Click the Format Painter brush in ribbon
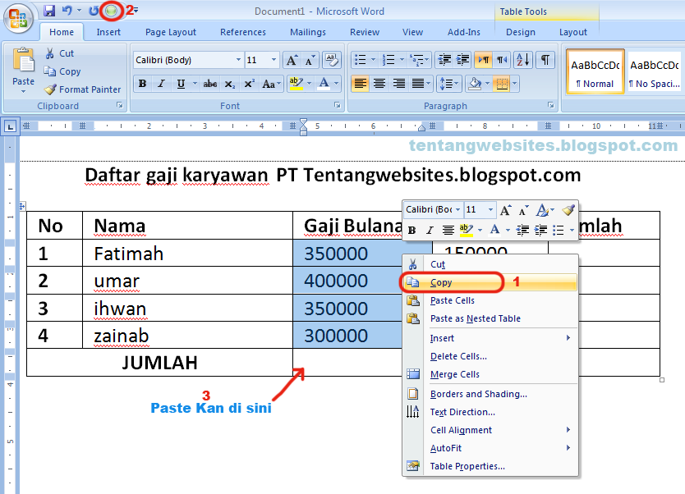This screenshot has width=685, height=494. tap(83, 89)
